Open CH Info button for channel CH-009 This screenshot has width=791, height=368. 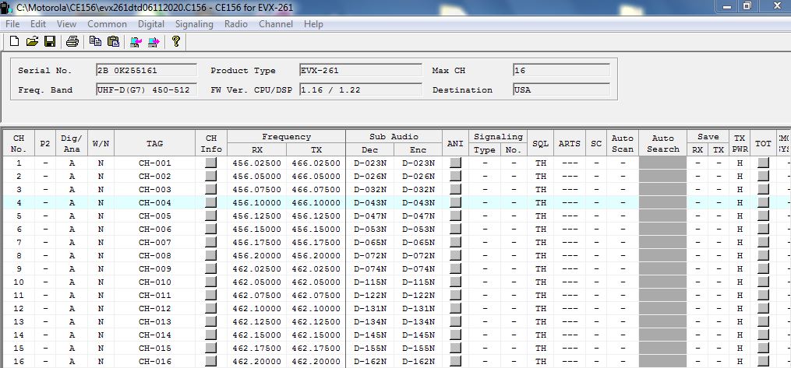211,268
